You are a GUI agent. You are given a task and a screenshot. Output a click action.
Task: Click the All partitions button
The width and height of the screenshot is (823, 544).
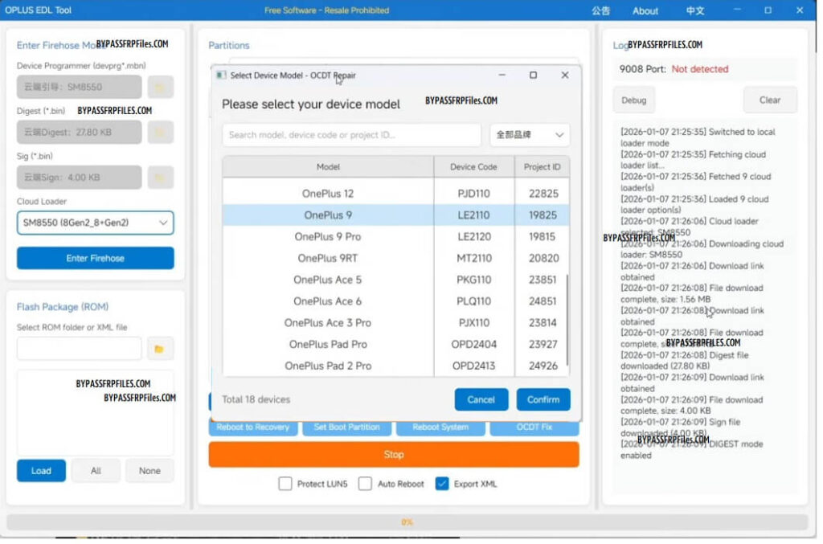point(96,471)
